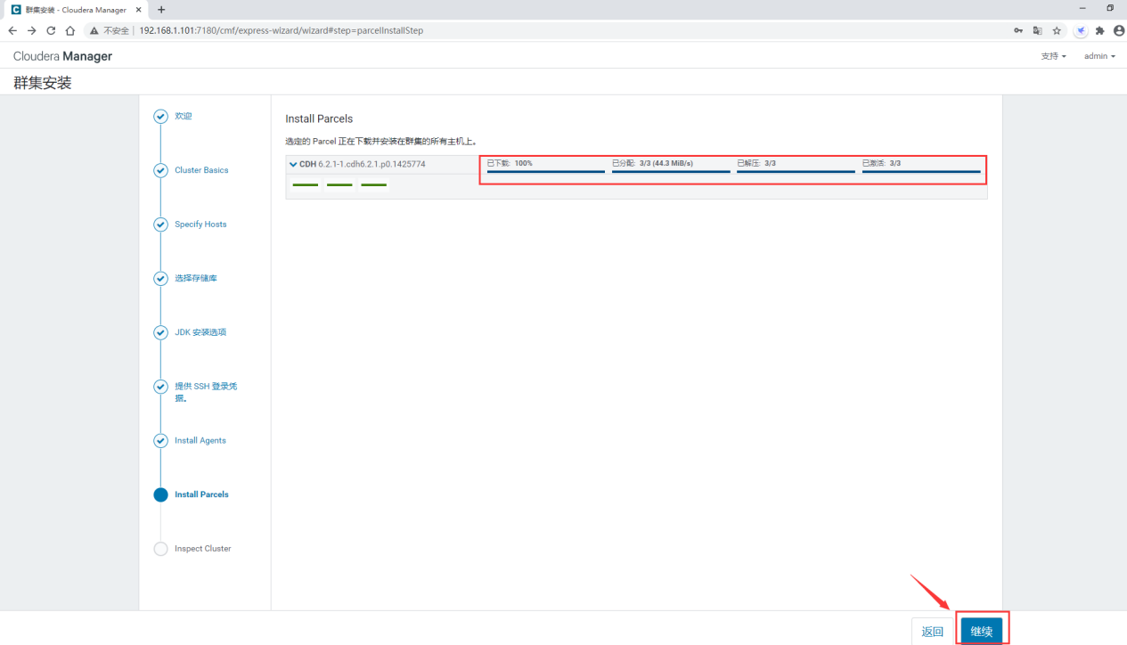
Task: Click the address bar URL
Action: point(281,30)
